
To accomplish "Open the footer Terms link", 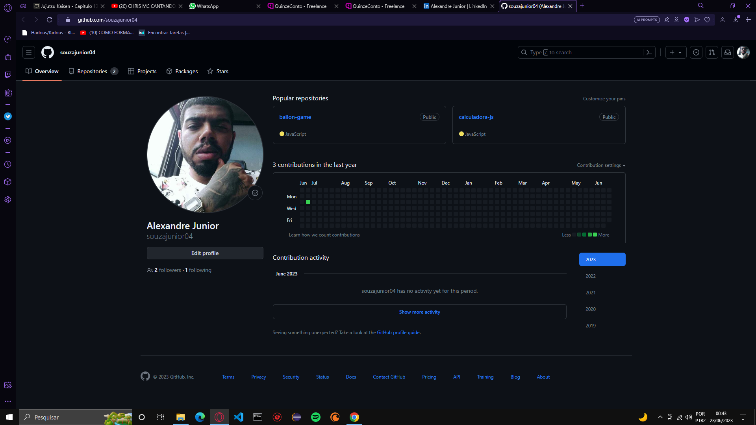I will point(228,377).
